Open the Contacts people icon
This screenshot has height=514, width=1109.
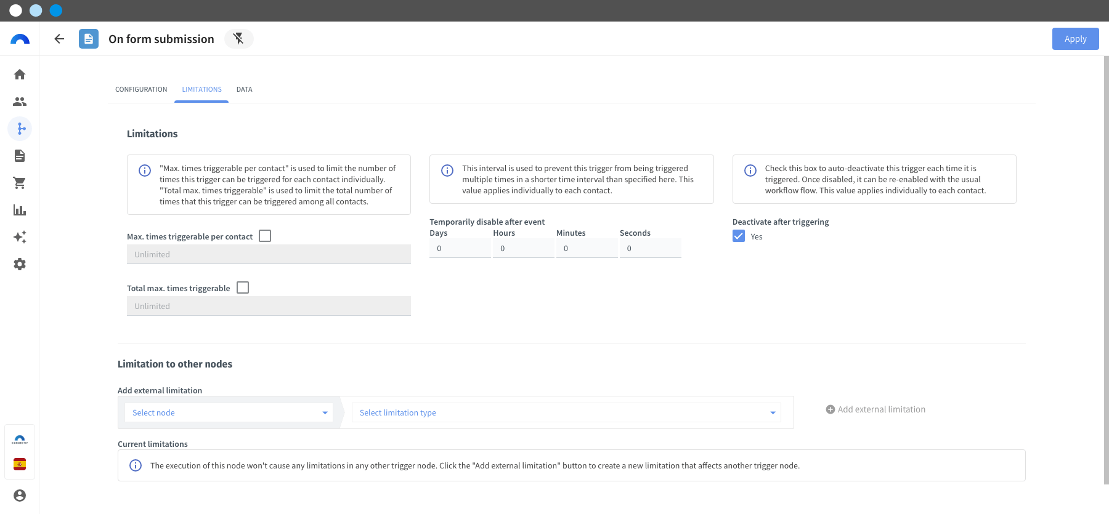click(x=20, y=102)
